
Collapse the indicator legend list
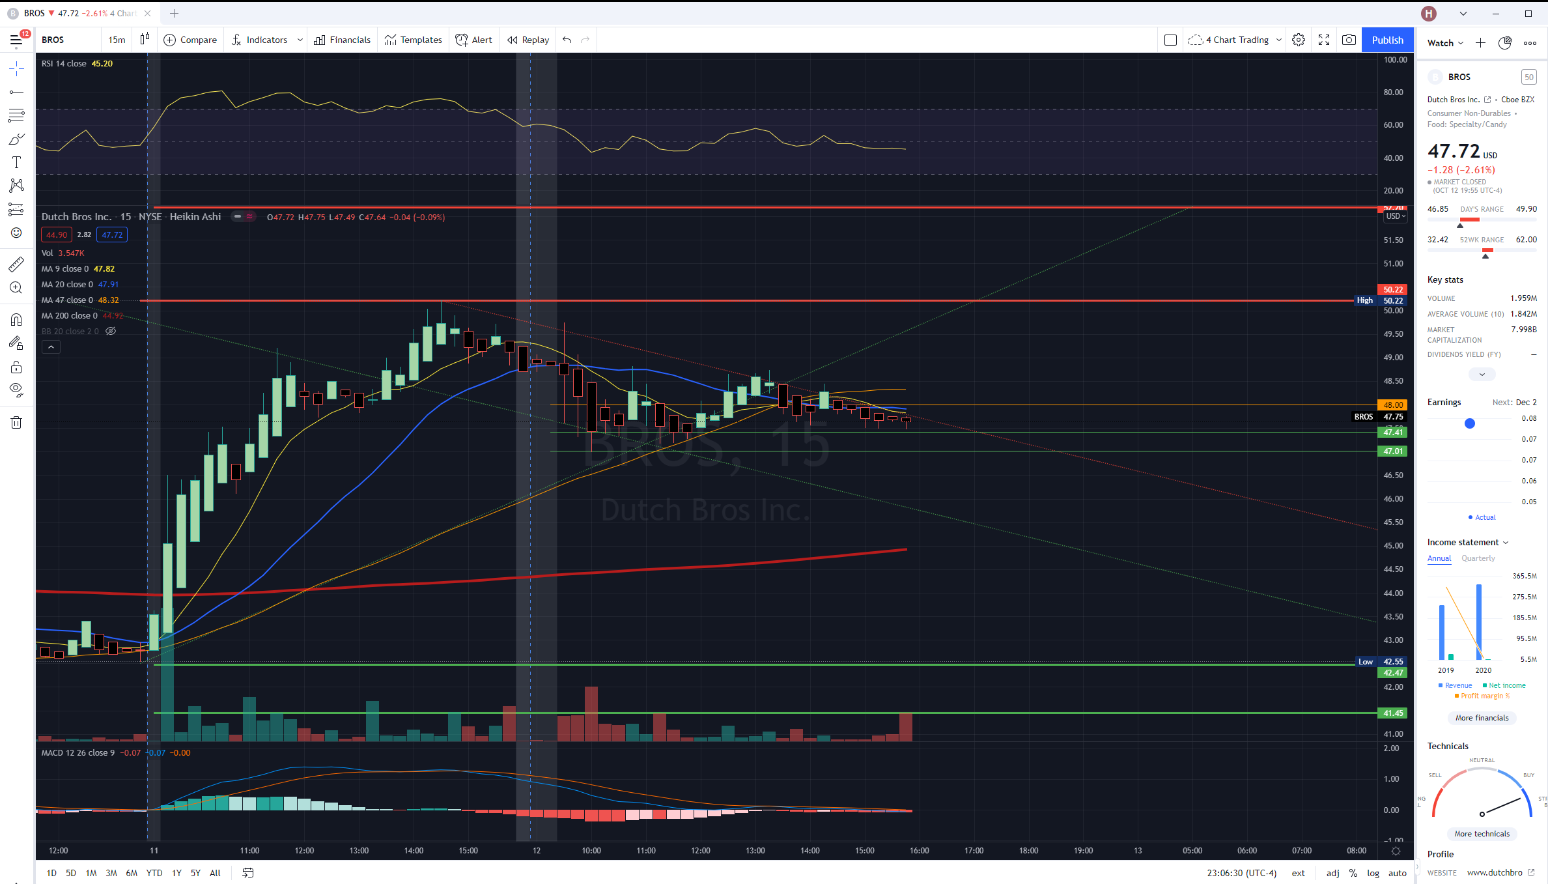(51, 347)
